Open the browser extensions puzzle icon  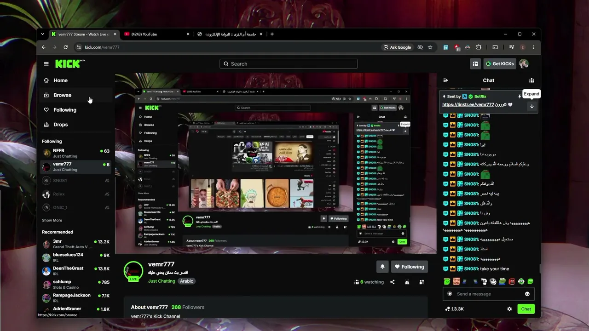pos(479,47)
